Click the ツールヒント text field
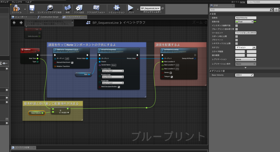The height and width of the screenshot is (152, 280). click(x=246, y=33)
